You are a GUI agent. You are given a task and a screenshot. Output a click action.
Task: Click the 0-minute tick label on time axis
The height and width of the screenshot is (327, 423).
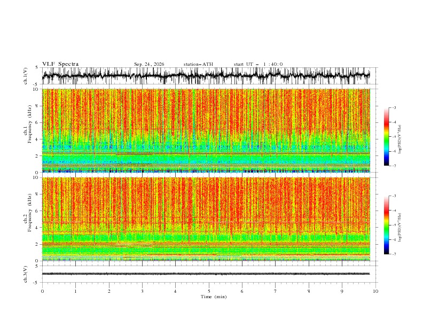tap(42, 291)
